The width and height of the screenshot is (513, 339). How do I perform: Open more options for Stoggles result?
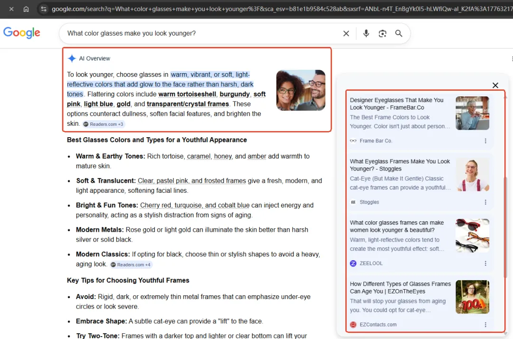click(x=485, y=202)
